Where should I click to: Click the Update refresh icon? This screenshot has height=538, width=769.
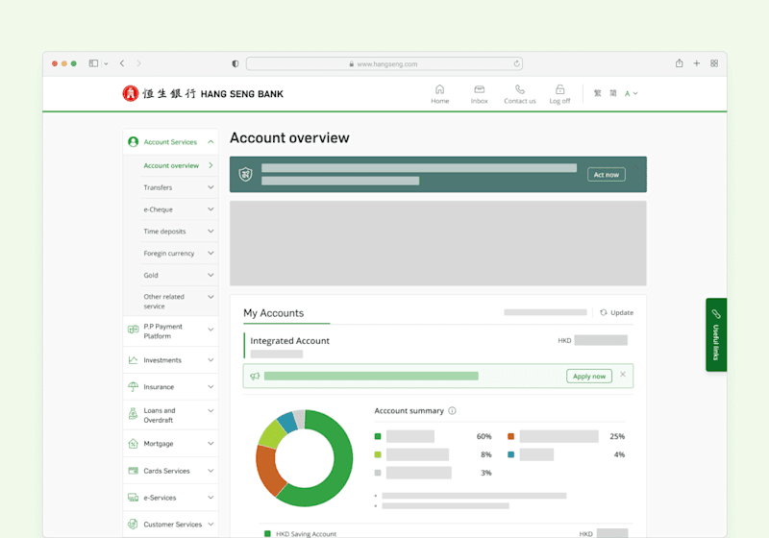click(x=604, y=312)
